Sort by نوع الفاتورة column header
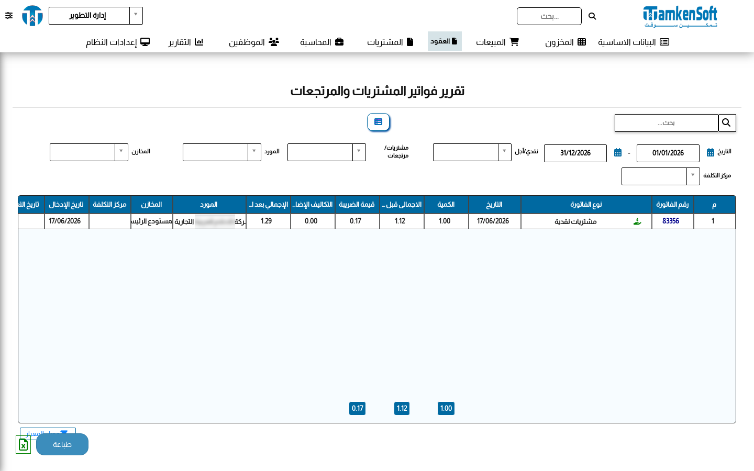Image resolution: width=754 pixels, height=471 pixels. pyautogui.click(x=586, y=205)
